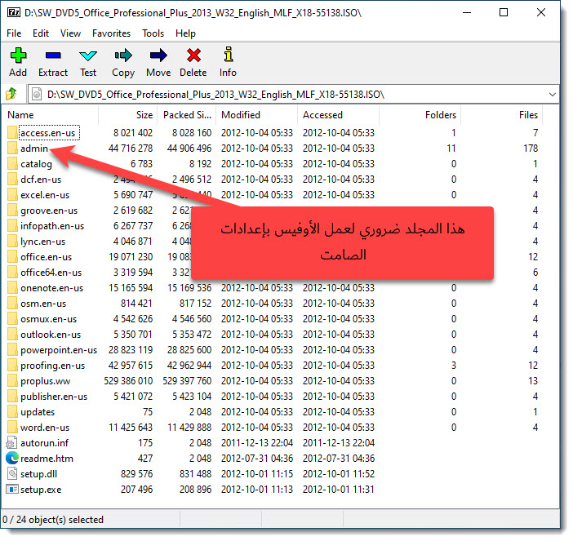The image size is (573, 541).
Task: Select the proplus.ww folder icon
Action: (x=12, y=381)
